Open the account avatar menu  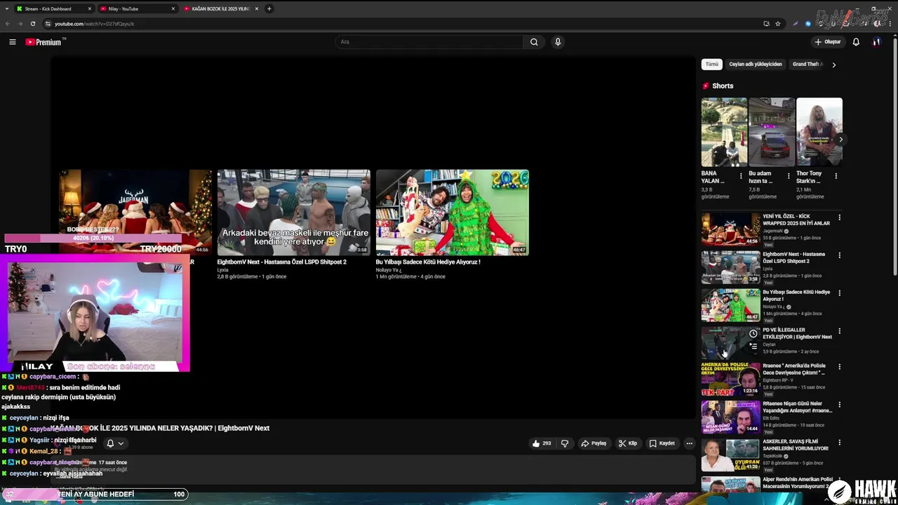(x=876, y=42)
